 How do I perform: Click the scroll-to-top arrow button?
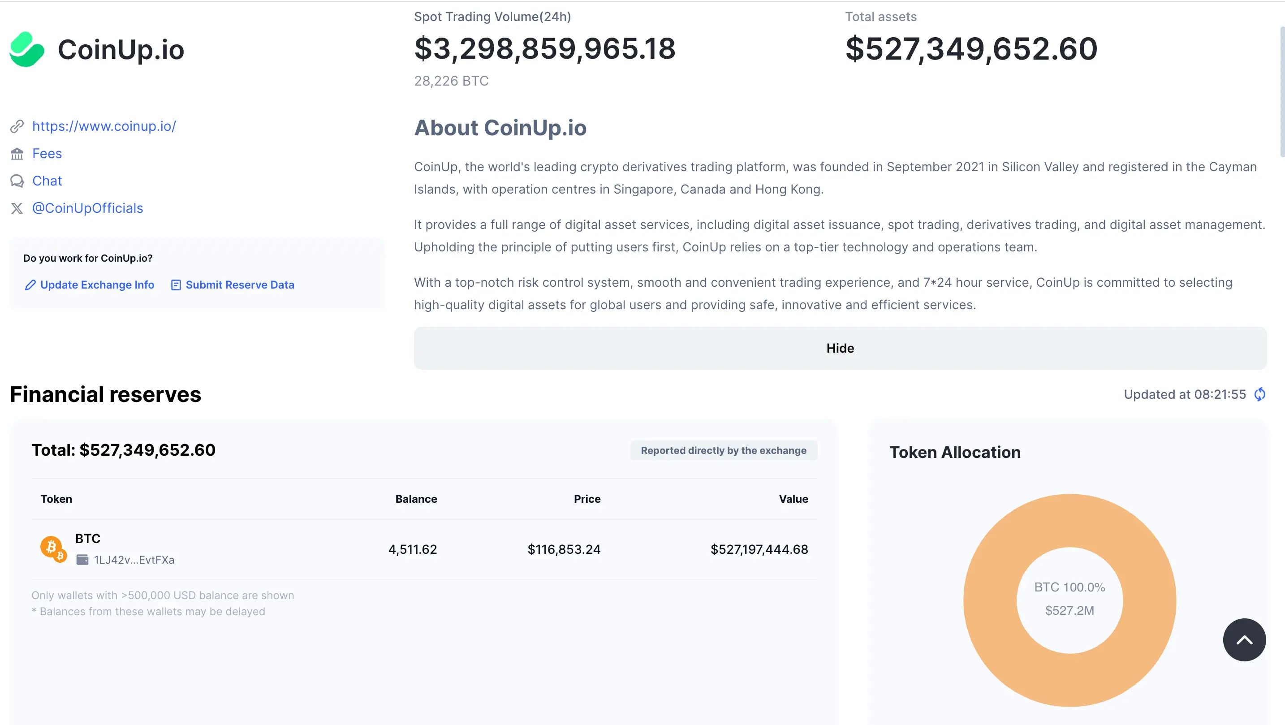pos(1244,640)
